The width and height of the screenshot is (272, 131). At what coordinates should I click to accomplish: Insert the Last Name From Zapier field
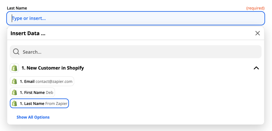pos(39,104)
